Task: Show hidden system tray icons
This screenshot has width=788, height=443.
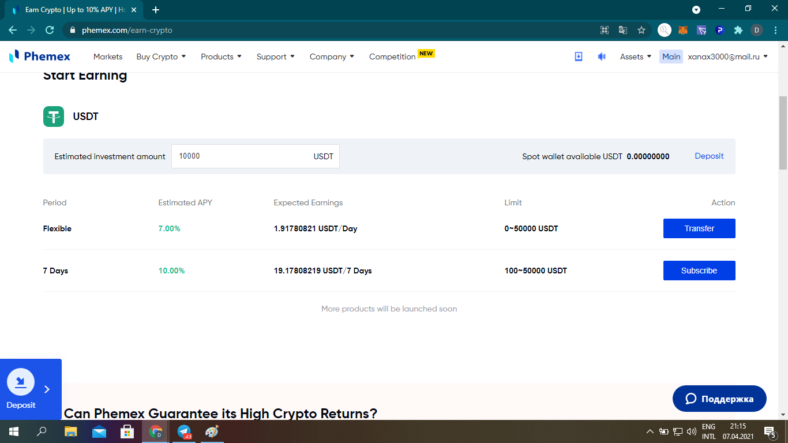Action: (x=650, y=431)
